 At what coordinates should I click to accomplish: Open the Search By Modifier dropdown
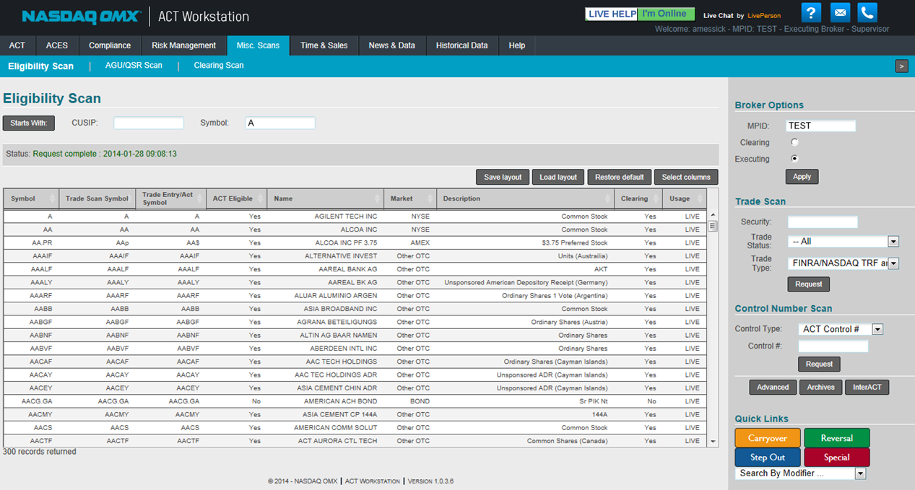tap(860, 473)
